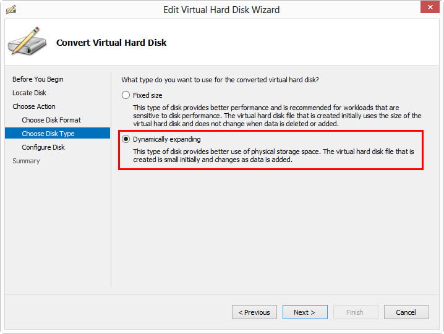Switch to the Choose Action step
The width and height of the screenshot is (444, 334).
coord(34,106)
